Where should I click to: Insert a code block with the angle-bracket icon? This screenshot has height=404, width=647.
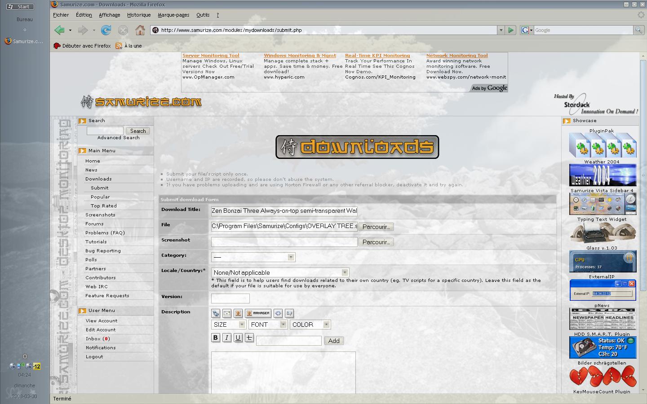(278, 313)
